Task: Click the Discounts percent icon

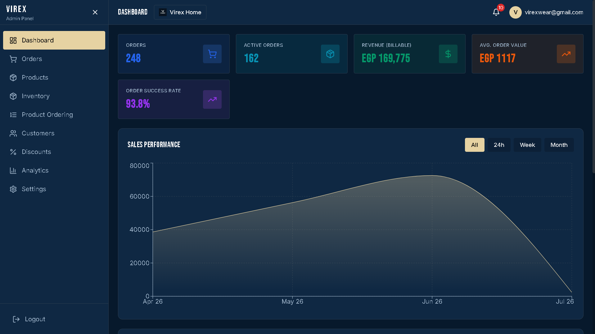Action: pos(13,152)
